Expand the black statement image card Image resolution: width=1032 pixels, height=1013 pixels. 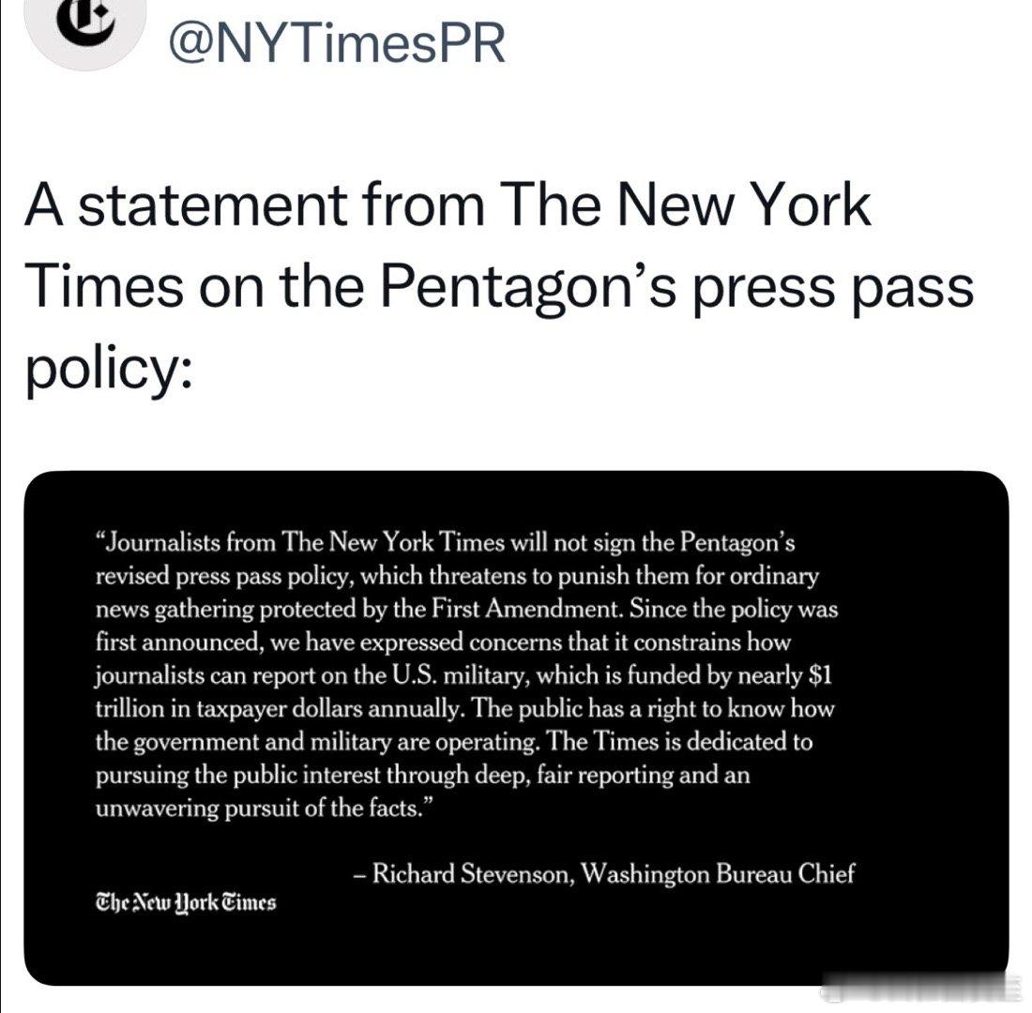(516, 728)
